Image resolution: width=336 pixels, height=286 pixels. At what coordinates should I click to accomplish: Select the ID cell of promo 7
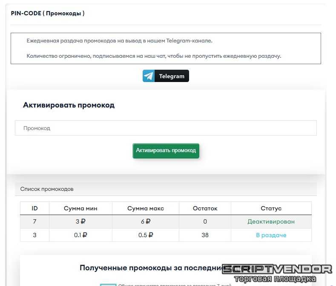[x=35, y=221]
